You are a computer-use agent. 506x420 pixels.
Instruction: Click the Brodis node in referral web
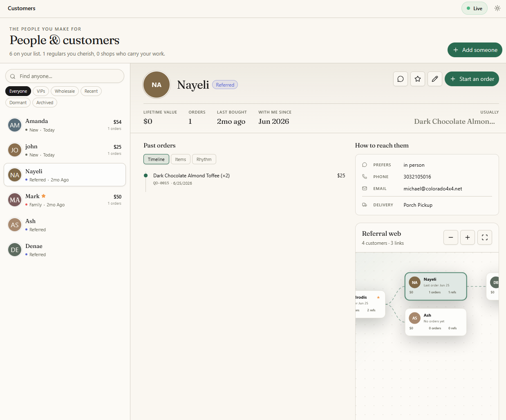(x=370, y=304)
